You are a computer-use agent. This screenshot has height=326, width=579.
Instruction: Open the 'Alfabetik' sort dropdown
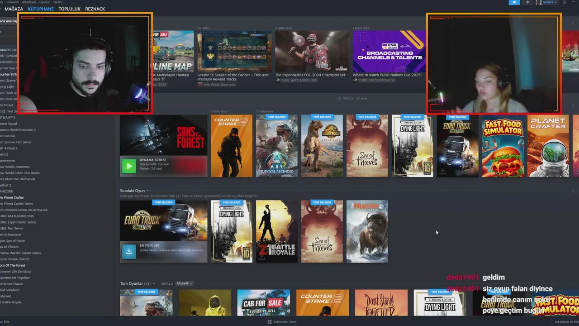(184, 283)
